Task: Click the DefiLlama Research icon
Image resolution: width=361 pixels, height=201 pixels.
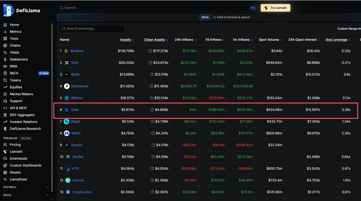Action: [5, 129]
